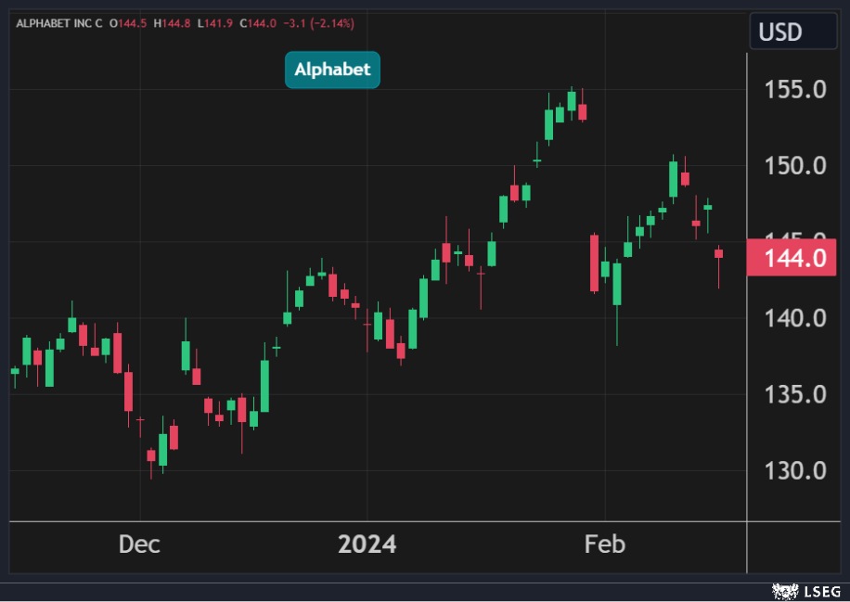
Task: Click the teal Alphabet label button
Action: (x=332, y=70)
